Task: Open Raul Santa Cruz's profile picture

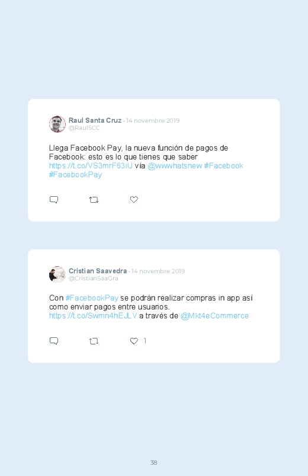Action: (x=57, y=124)
